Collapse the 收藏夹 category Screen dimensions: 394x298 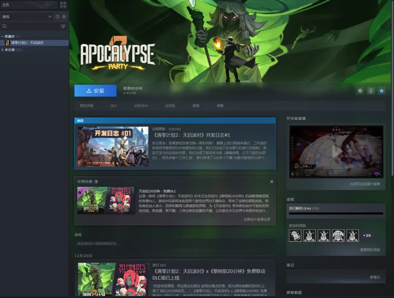pyautogui.click(x=2, y=37)
